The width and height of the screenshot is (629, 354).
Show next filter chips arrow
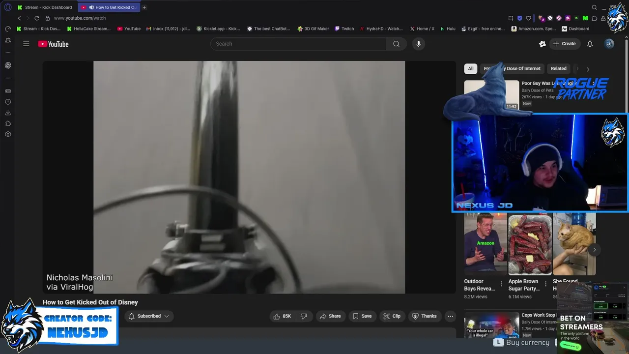point(588,69)
